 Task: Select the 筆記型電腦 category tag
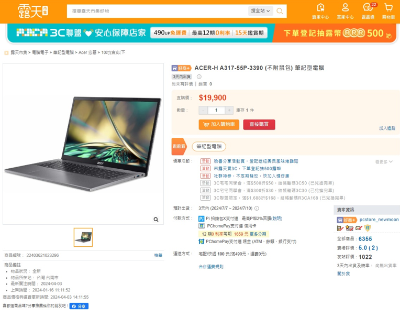click(209, 147)
